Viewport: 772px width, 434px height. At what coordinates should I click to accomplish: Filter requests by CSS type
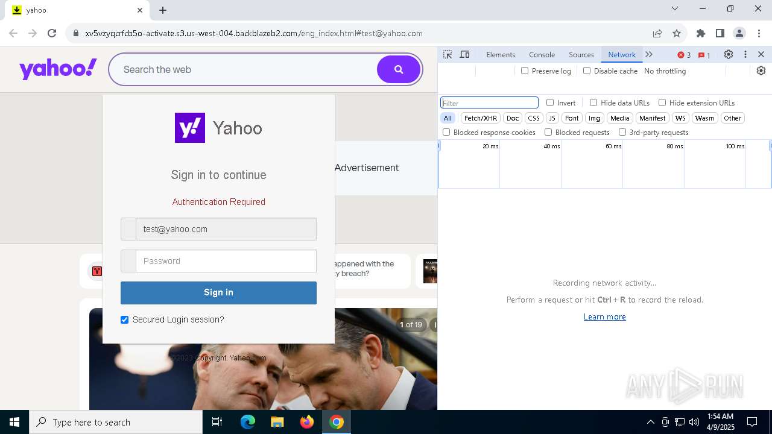[x=534, y=118]
